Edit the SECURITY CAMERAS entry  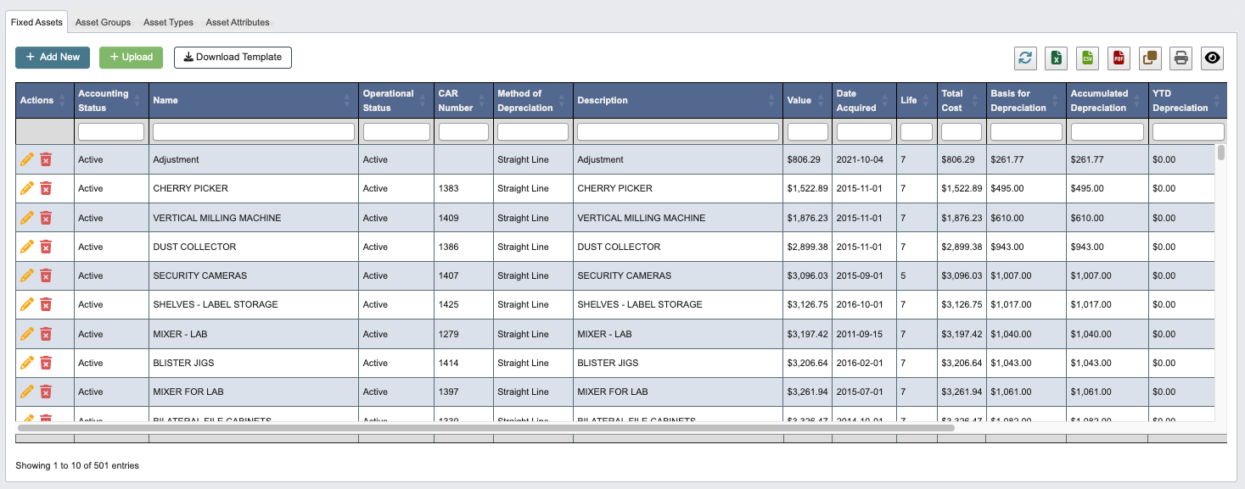point(26,275)
